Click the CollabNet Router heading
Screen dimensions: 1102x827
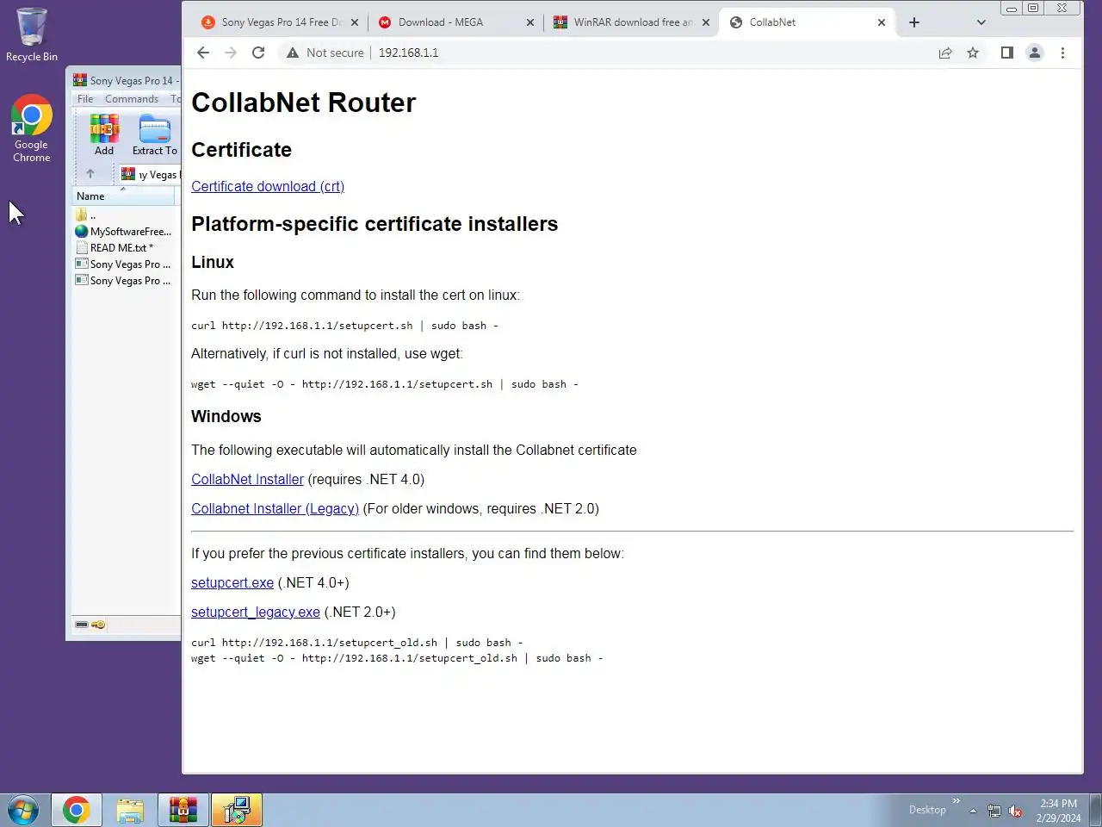[303, 103]
